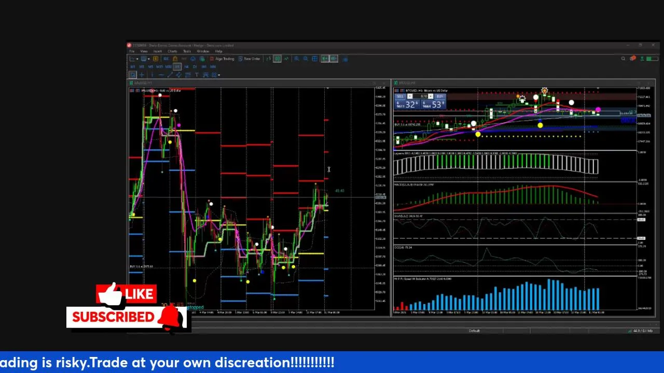Open the search magnifier icon

623,59
